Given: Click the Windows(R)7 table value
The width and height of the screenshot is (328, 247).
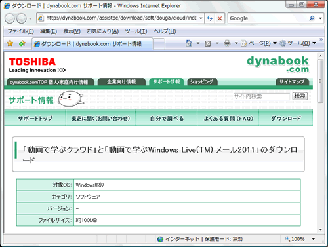Looking at the screenshot, I should (90, 185).
